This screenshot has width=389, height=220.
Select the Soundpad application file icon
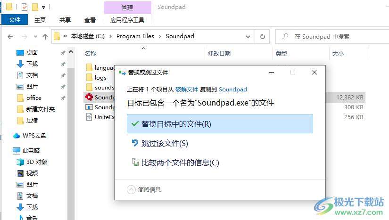[89, 97]
